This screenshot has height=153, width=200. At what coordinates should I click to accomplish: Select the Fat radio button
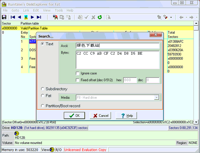pyautogui.click(x=43, y=95)
